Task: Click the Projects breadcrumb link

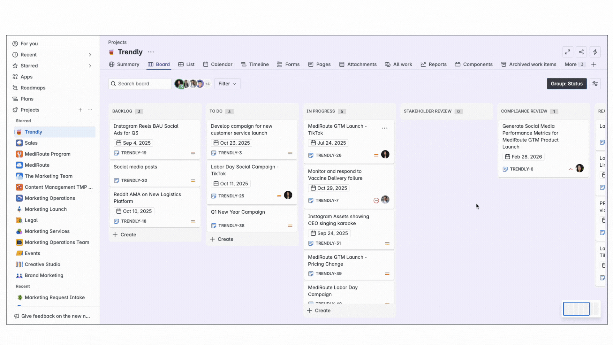Action: (x=117, y=42)
